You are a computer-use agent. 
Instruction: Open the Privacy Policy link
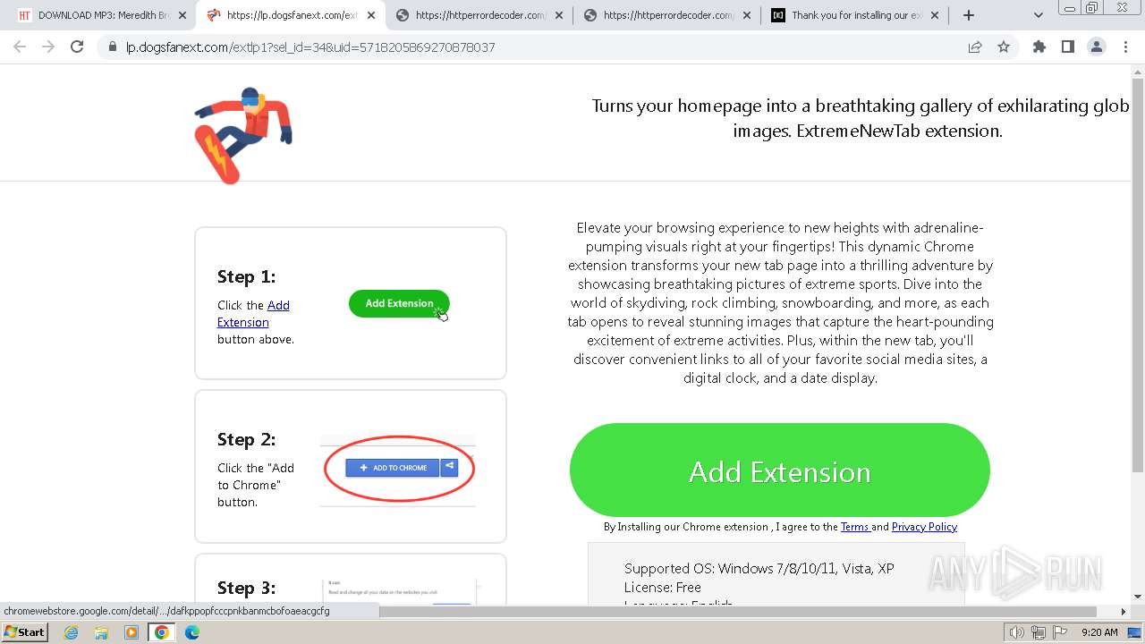coord(924,527)
